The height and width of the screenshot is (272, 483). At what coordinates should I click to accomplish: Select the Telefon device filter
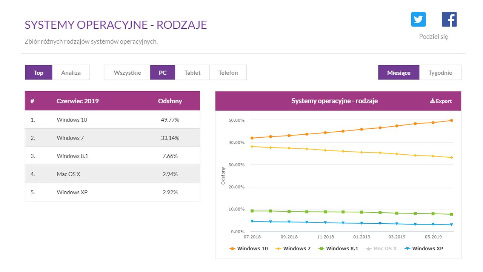pyautogui.click(x=228, y=72)
